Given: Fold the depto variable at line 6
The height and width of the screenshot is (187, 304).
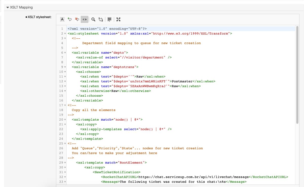Looking at the screenshot, I should coord(65,53).
